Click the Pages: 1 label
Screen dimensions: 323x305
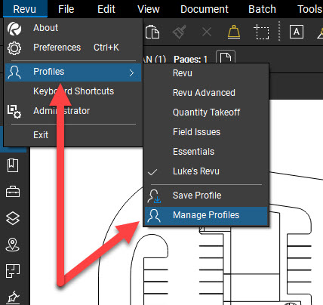[190, 60]
